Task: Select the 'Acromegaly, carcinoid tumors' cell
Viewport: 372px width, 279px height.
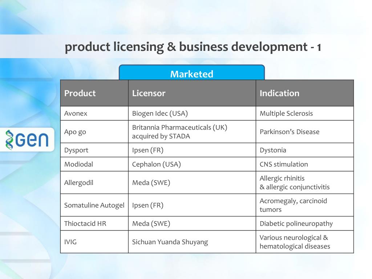Action: [305, 205]
